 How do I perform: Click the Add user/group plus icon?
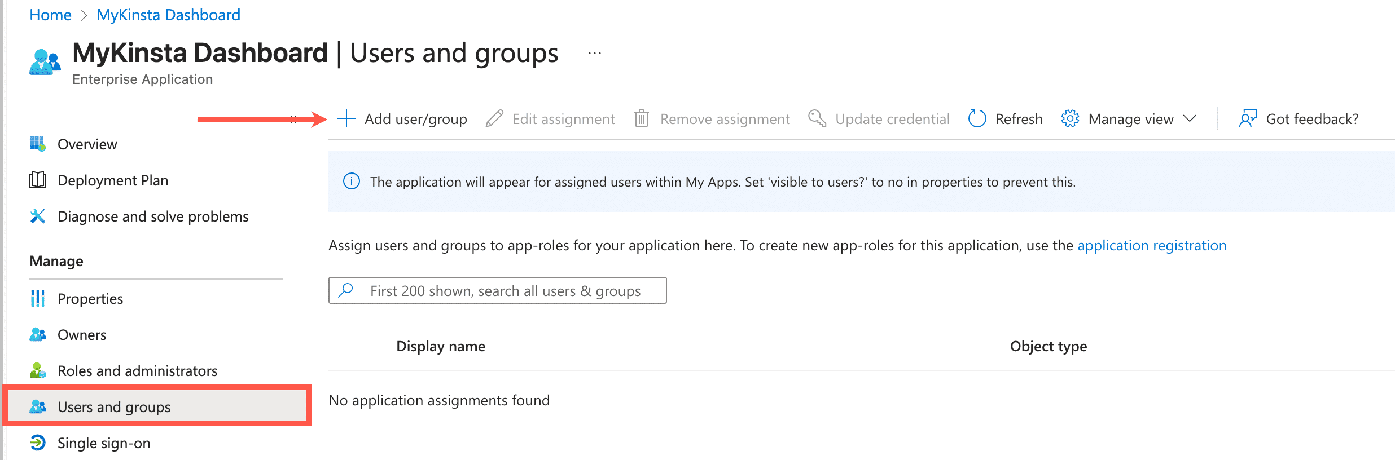[346, 119]
